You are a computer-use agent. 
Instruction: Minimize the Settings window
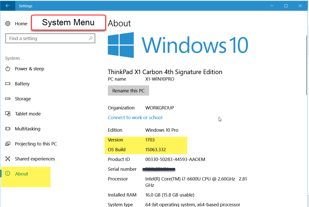272,6
